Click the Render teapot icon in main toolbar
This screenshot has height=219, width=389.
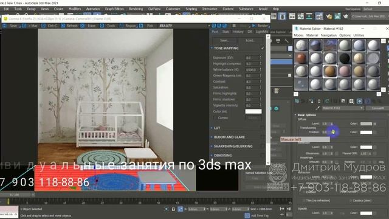click(329, 16)
